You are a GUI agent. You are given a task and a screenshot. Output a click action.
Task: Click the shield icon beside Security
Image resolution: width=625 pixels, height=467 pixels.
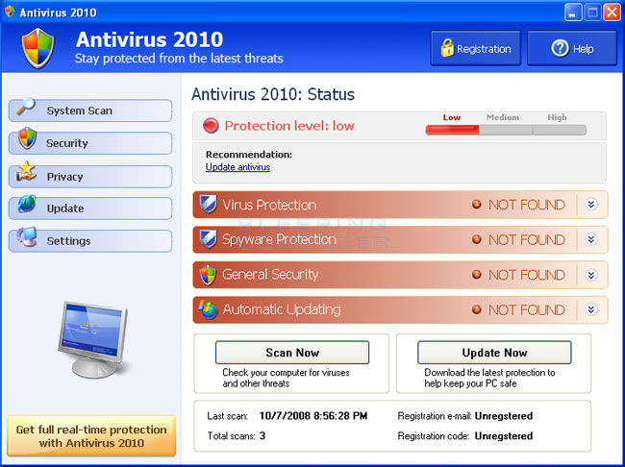click(27, 138)
